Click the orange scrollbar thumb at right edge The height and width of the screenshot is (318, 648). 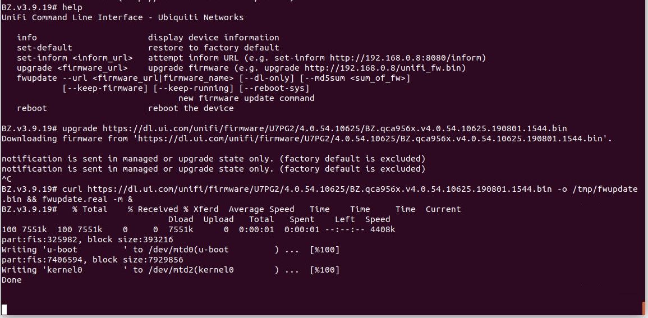tap(644, 308)
